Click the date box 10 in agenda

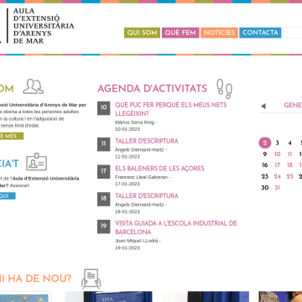[104, 108]
